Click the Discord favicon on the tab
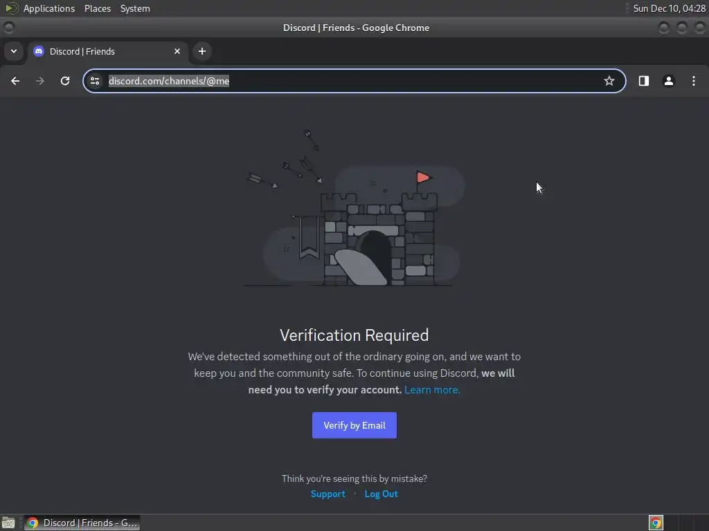Screen dimensions: 709x531 (x=39, y=51)
